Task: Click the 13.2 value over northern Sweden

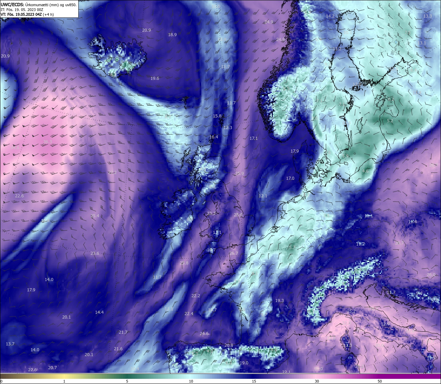Action: point(337,49)
